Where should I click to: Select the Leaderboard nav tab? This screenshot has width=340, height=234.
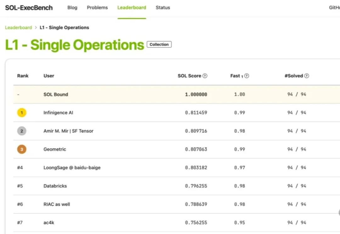(132, 8)
